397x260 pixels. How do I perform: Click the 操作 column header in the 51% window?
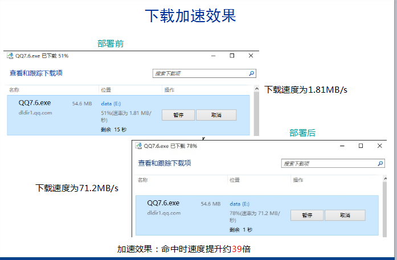point(169,90)
